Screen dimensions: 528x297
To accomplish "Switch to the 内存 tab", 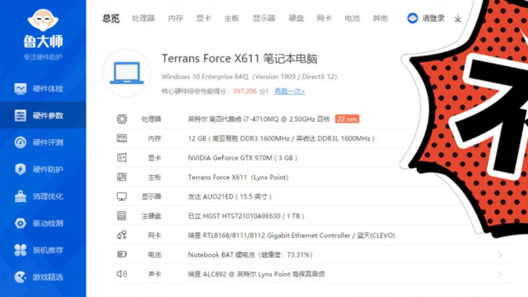I will [176, 18].
